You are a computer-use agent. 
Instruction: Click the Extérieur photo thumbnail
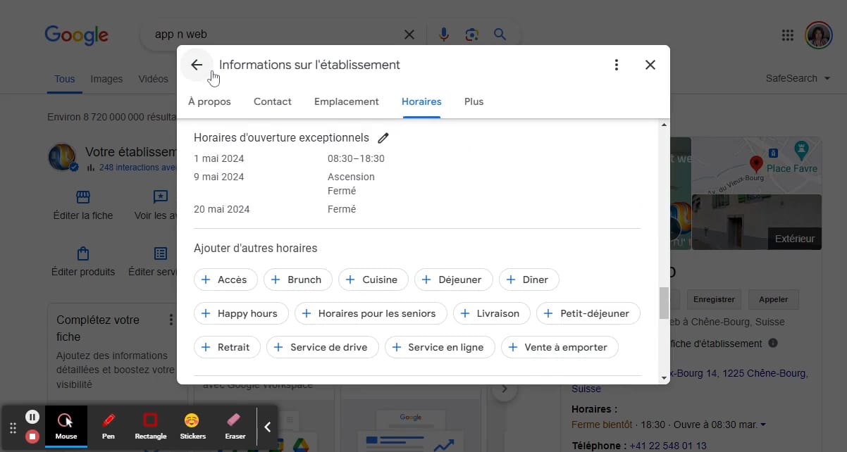pos(757,222)
